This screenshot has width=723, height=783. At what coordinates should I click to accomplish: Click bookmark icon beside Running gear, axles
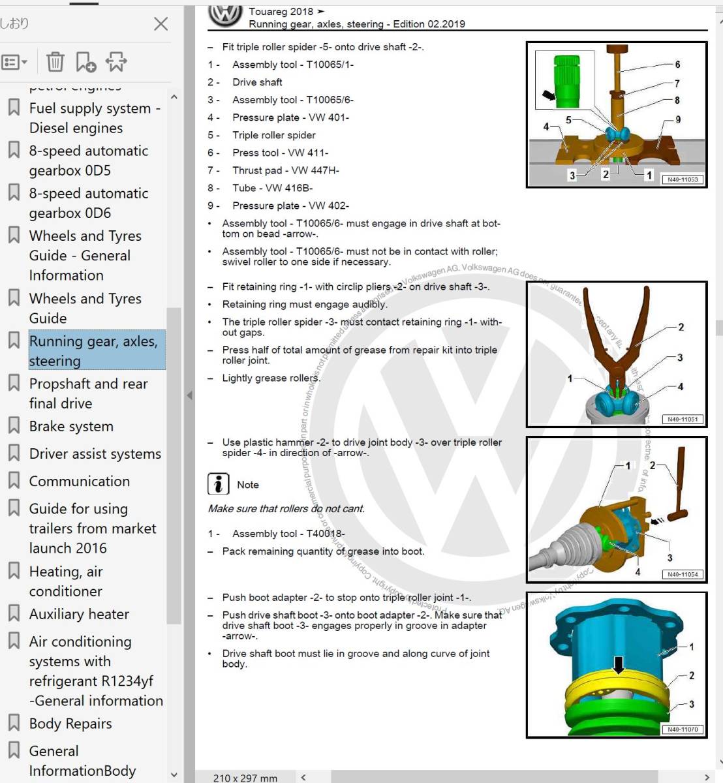pos(14,340)
